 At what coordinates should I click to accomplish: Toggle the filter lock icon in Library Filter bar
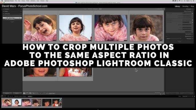coord(164,9)
